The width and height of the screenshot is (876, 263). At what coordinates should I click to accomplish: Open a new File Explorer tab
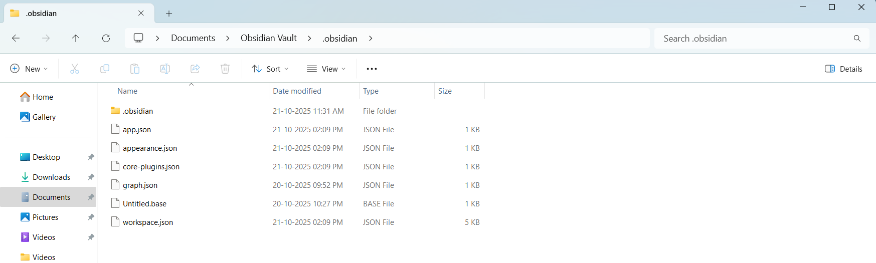pos(169,14)
